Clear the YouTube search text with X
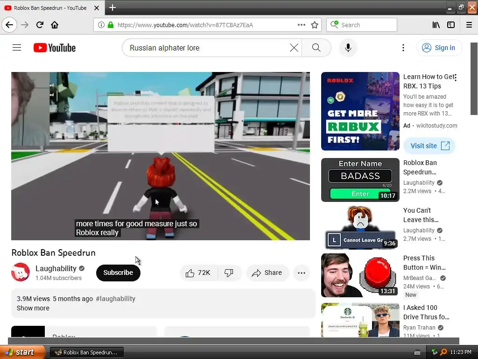The width and height of the screenshot is (478, 359). [x=294, y=48]
